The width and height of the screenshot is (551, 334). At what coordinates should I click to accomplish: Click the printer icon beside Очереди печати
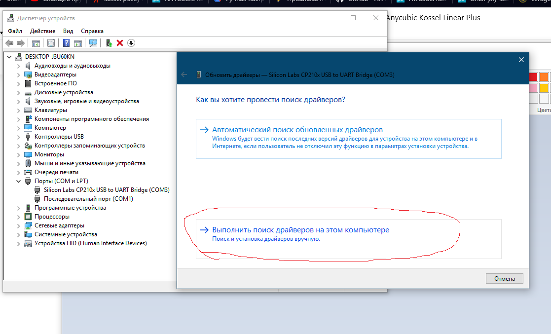[x=28, y=172]
